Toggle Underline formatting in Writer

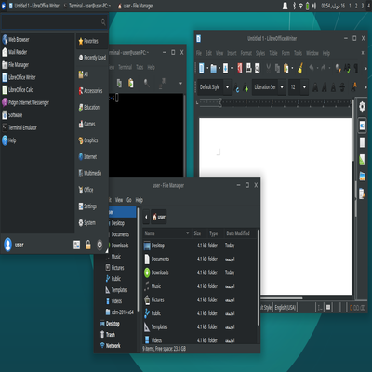[333, 87]
